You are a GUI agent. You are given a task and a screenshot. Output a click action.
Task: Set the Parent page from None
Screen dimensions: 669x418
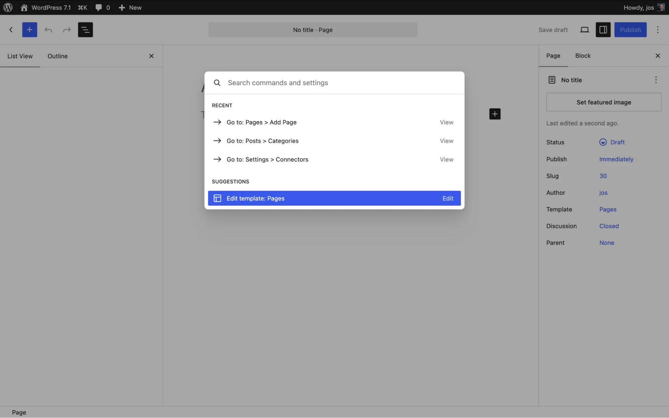click(606, 243)
